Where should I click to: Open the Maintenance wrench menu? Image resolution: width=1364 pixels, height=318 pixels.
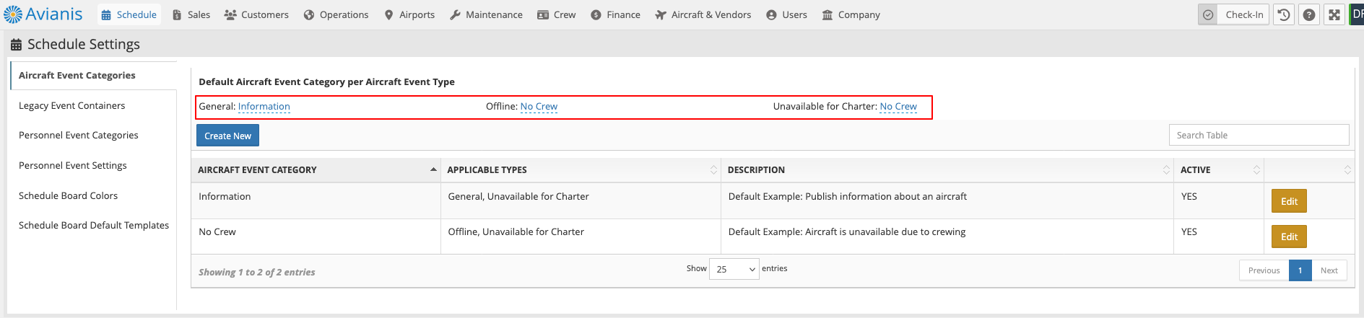coord(486,14)
